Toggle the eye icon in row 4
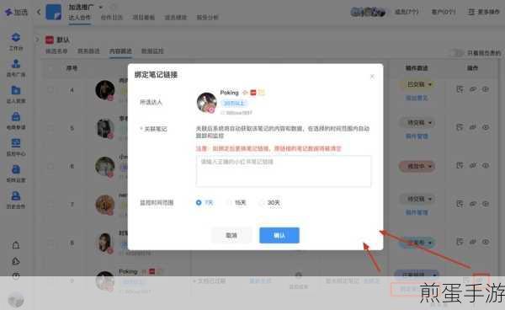The width and height of the screenshot is (505, 310). (486, 89)
